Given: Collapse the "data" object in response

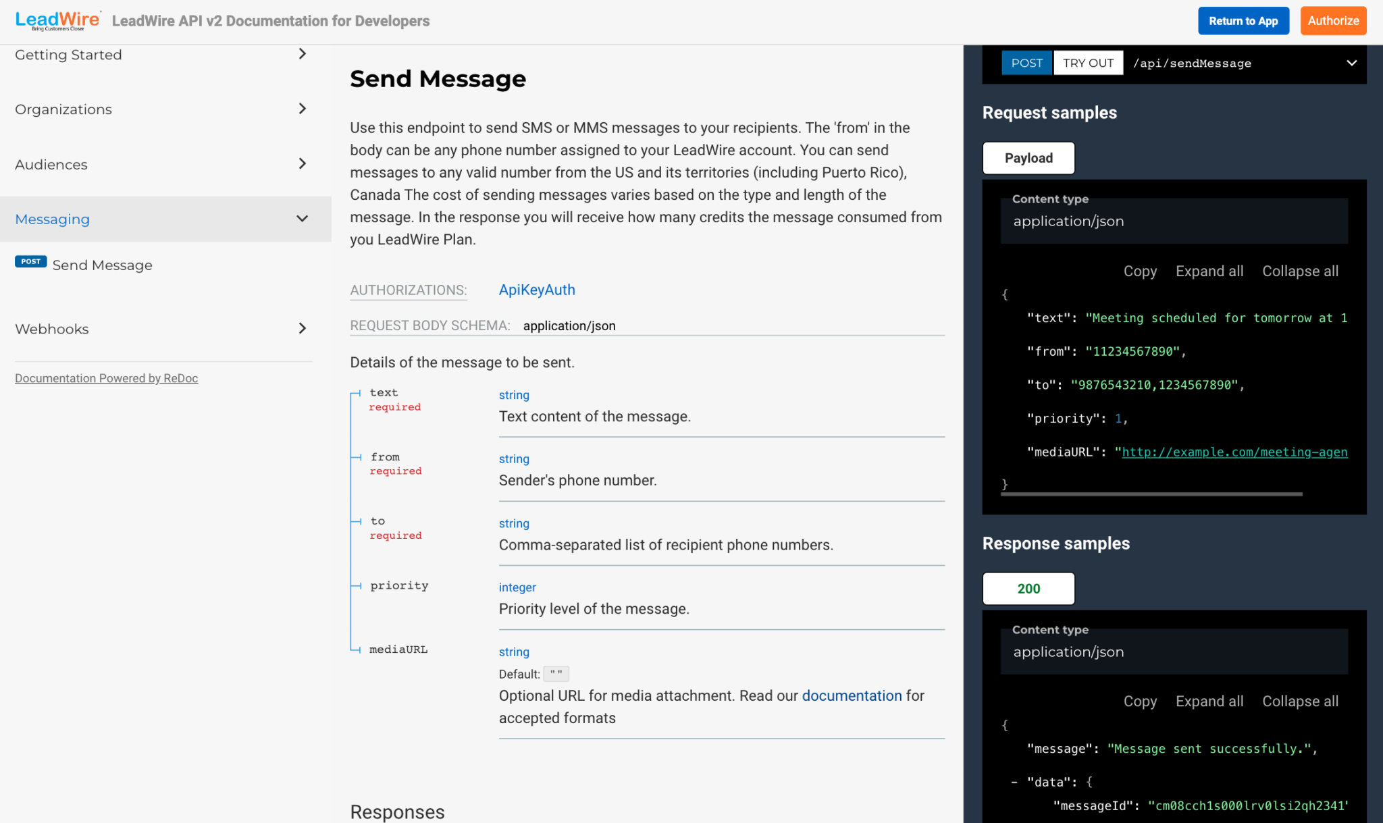Looking at the screenshot, I should [1014, 782].
